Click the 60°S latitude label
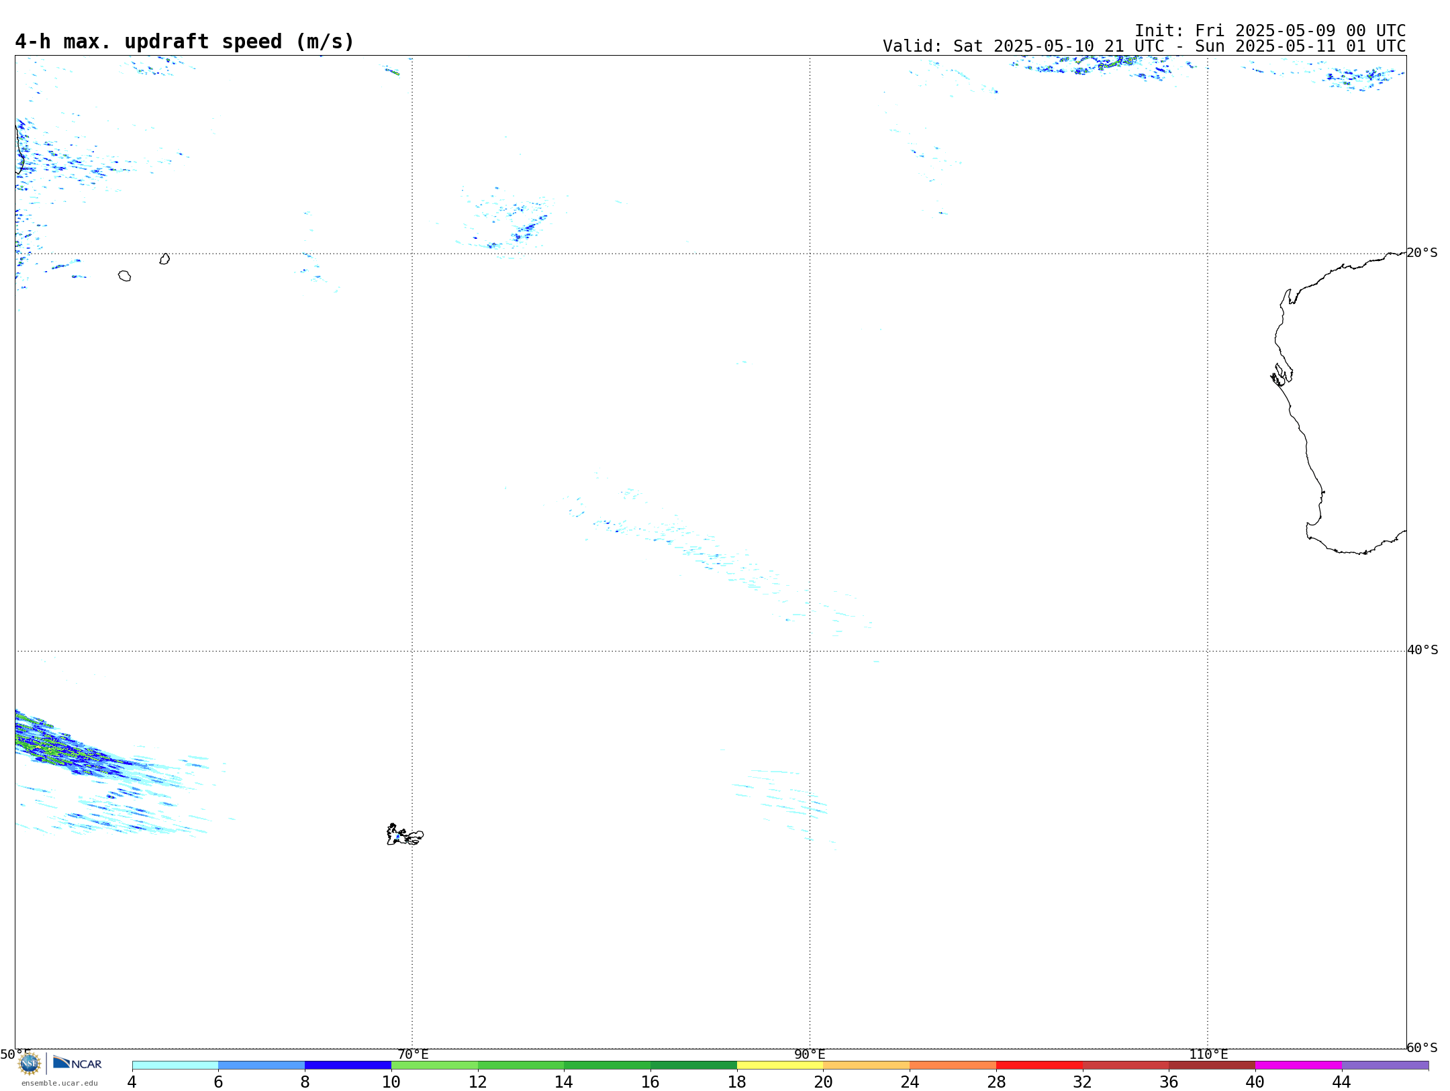Screen dimensions: 1450x1091 pyautogui.click(x=1422, y=1047)
